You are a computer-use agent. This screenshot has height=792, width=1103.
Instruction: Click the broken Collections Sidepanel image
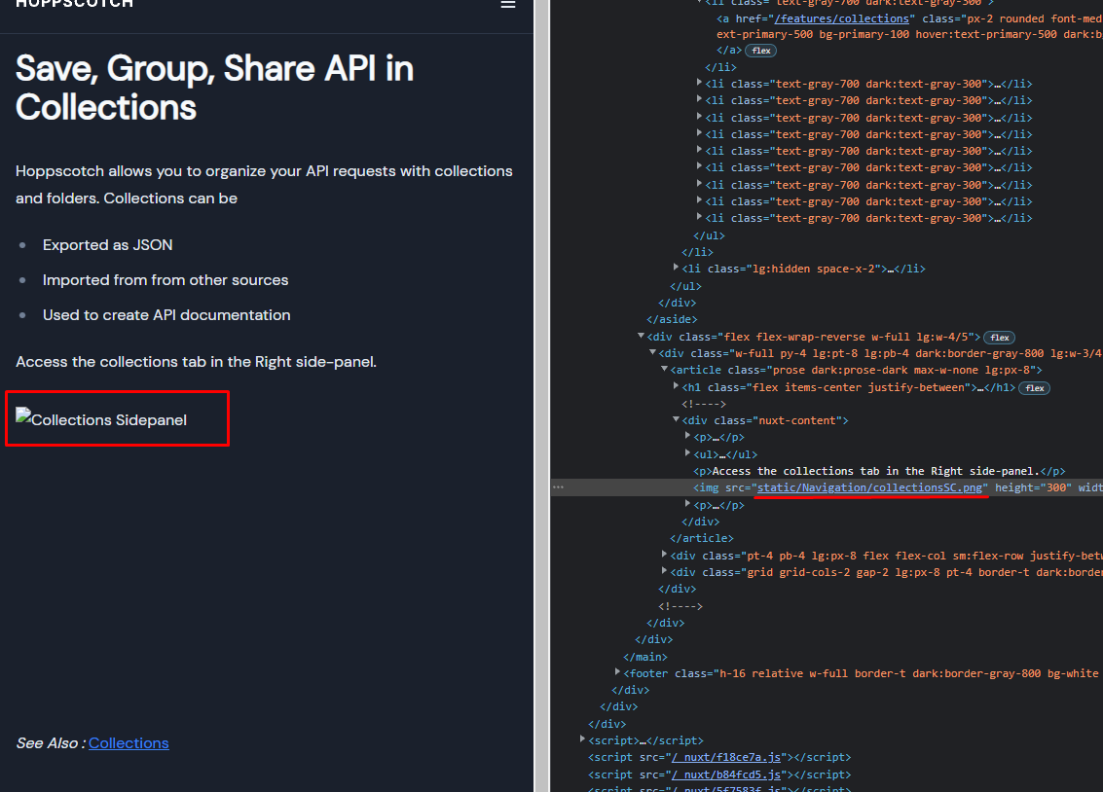[101, 418]
